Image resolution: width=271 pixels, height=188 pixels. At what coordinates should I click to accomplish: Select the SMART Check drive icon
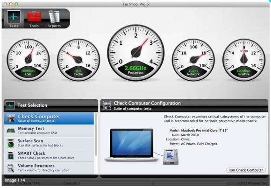[x=11, y=155]
